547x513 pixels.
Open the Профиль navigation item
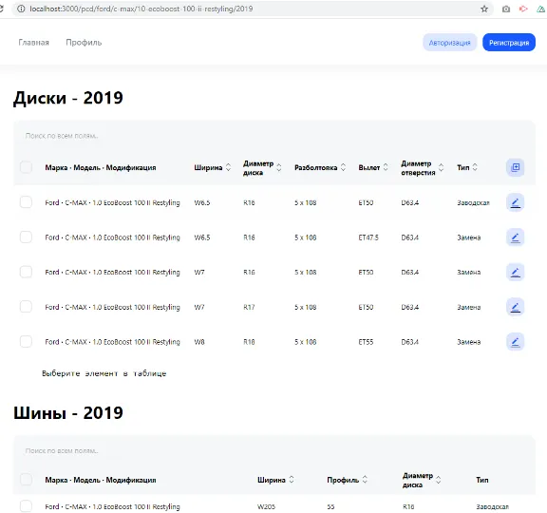tap(84, 42)
